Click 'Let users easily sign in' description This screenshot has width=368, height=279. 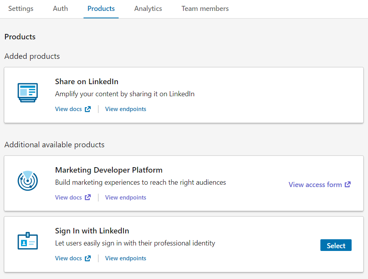point(135,243)
